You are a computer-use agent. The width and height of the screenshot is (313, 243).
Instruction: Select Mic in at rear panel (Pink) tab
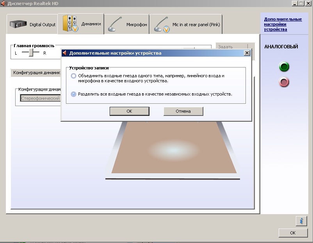coord(186,24)
